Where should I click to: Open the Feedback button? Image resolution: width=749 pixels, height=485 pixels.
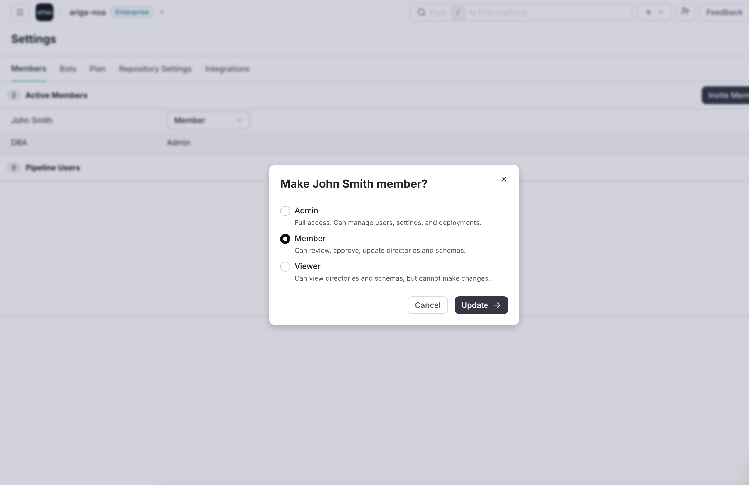coord(724,12)
